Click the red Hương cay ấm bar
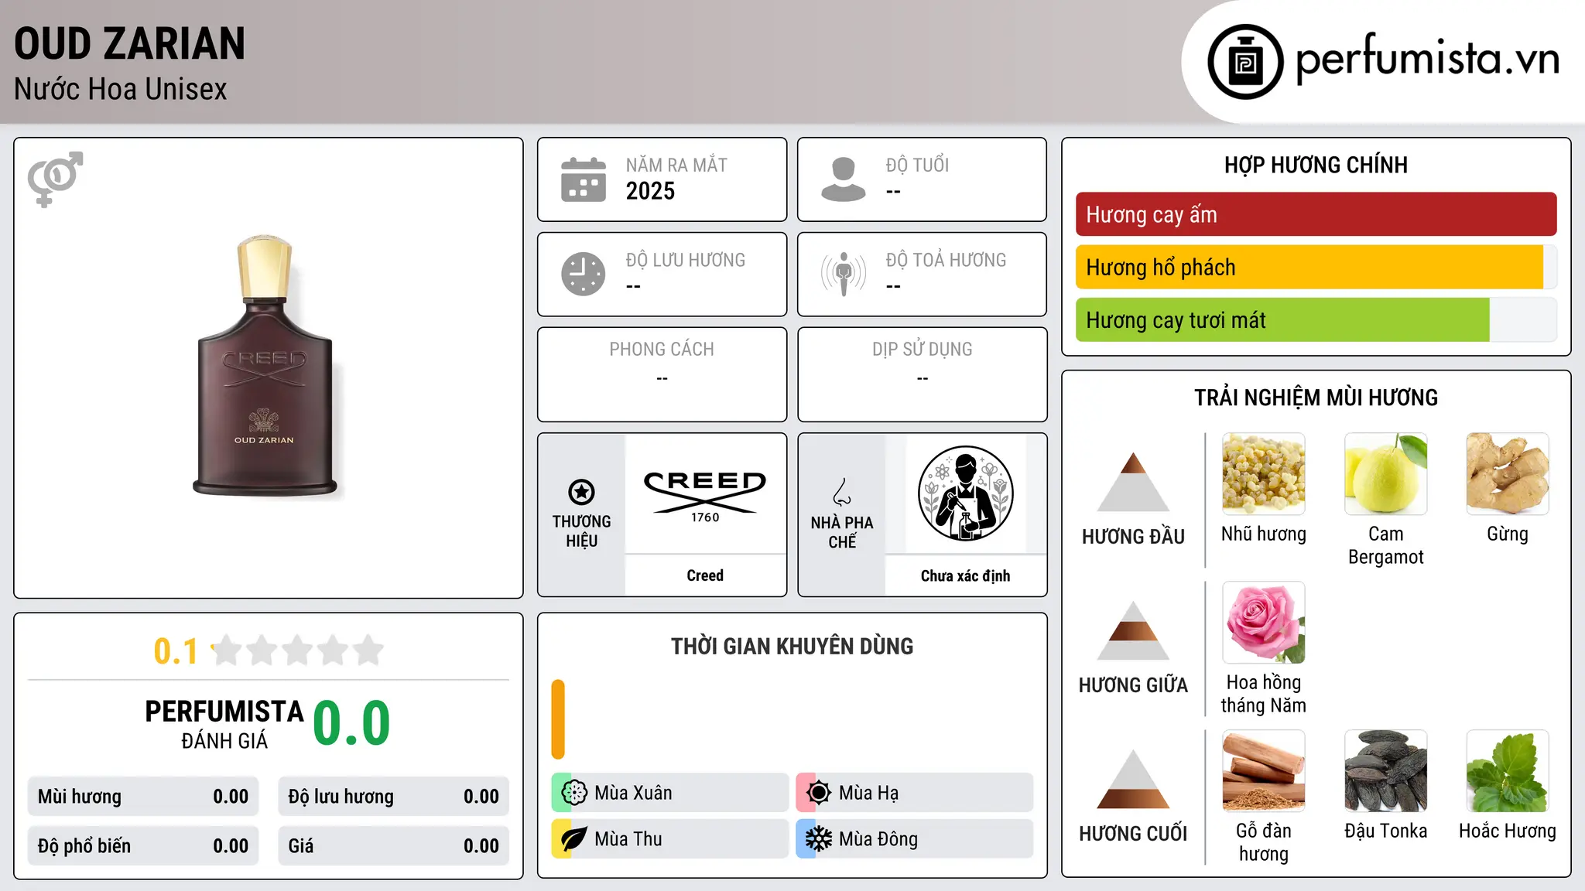The image size is (1585, 891). pos(1316,214)
